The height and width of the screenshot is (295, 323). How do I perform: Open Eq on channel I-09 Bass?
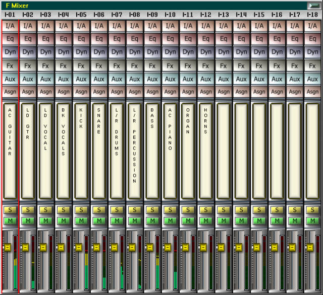(x=152, y=38)
